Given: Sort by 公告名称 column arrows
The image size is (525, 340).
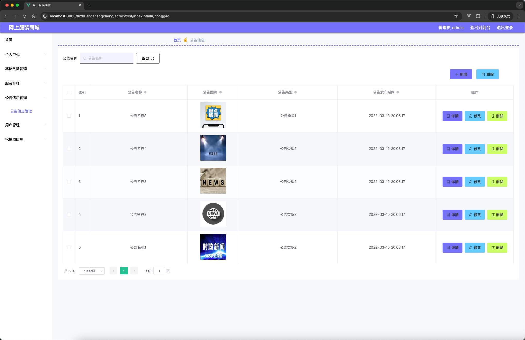Looking at the screenshot, I should coord(145,92).
